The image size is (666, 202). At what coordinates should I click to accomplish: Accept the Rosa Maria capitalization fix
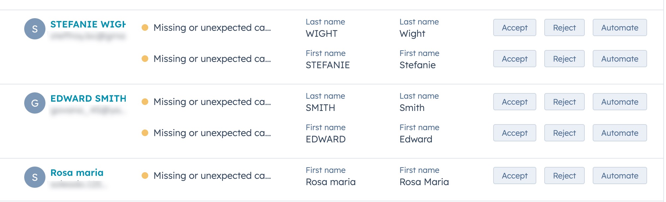coord(514,176)
